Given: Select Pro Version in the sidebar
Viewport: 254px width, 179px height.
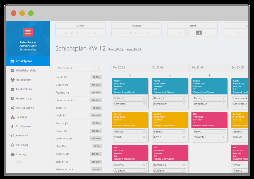Looking at the screenshot, I should point(23,126).
